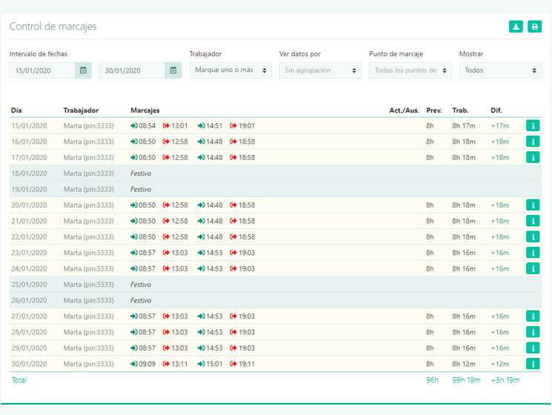Open the Punto de marcaje dropdown
Screen dimensions: 552x415
coord(410,70)
